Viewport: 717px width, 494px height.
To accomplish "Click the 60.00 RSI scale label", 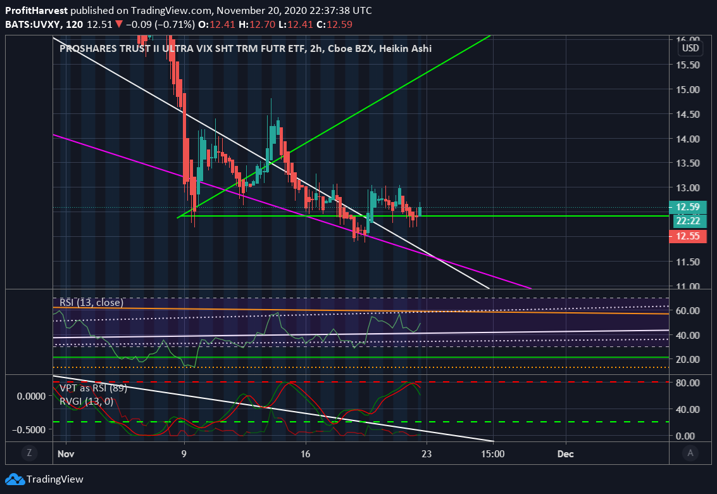I will 688,311.
